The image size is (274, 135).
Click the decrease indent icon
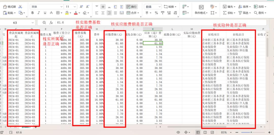tap(115, 7)
